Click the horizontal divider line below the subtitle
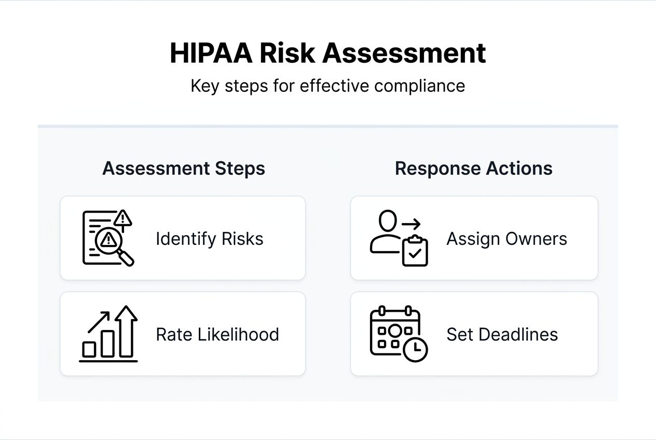The width and height of the screenshot is (656, 440). (x=328, y=126)
